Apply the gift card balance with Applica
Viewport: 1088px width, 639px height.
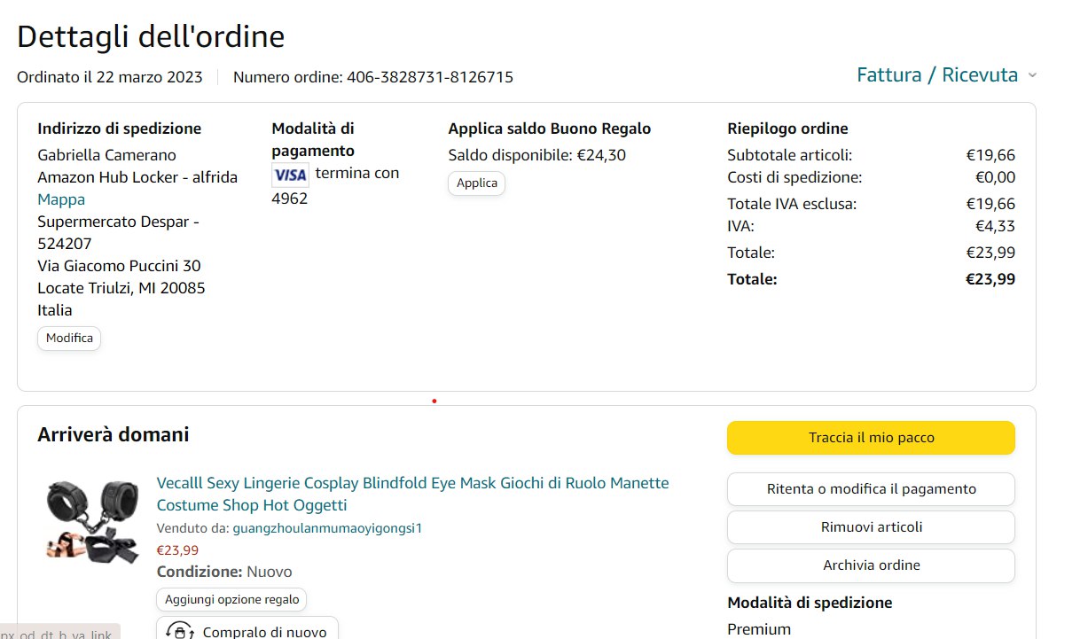(x=476, y=183)
